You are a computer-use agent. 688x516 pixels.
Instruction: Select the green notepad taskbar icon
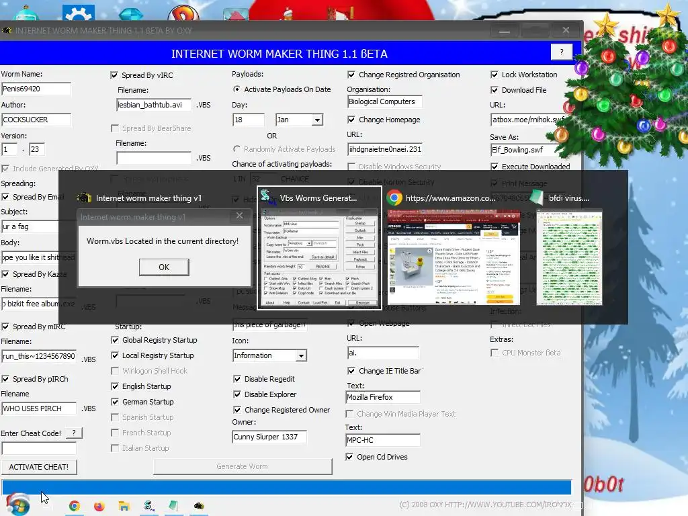click(174, 506)
